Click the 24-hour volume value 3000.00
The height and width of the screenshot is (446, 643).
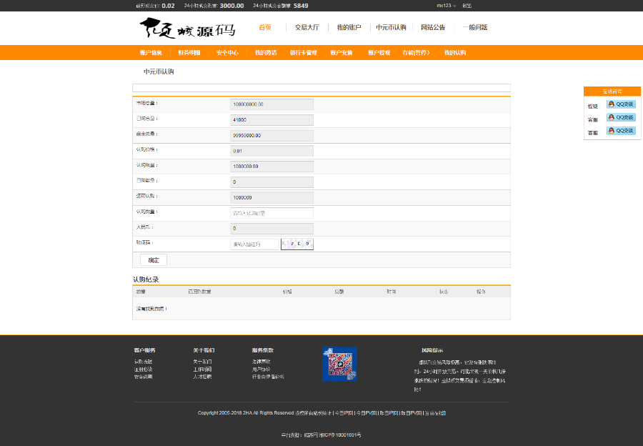pos(231,6)
